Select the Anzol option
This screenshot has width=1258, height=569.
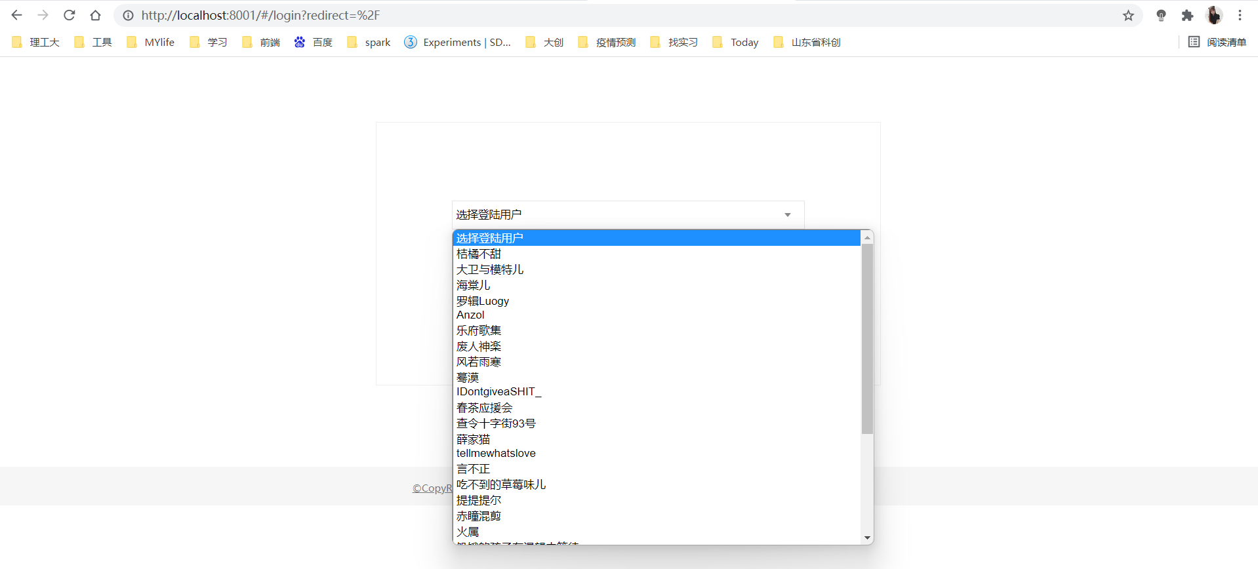click(x=657, y=315)
